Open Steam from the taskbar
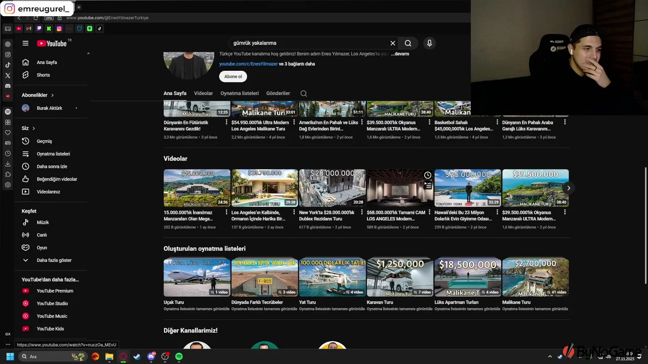 137,356
